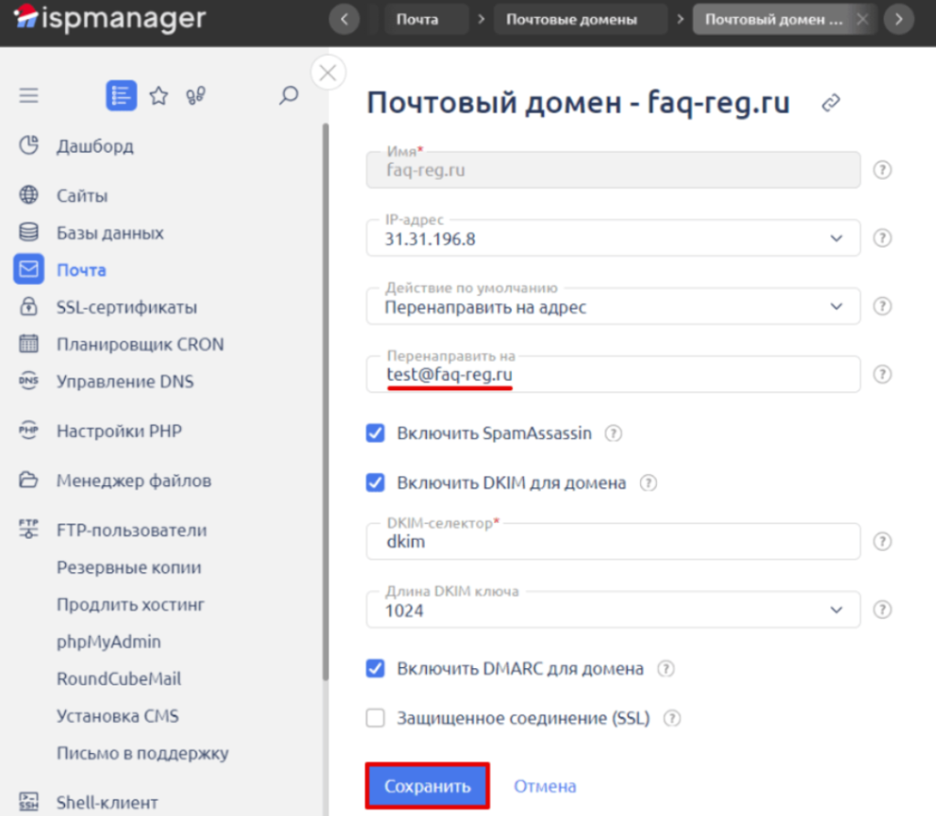Copy link icon next to page title

(831, 103)
